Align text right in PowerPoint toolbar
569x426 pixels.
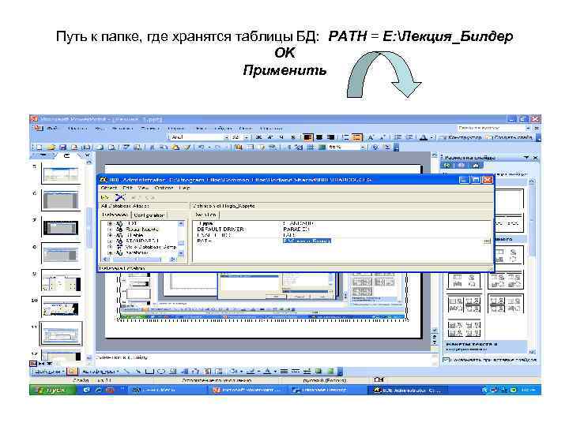tap(330, 137)
